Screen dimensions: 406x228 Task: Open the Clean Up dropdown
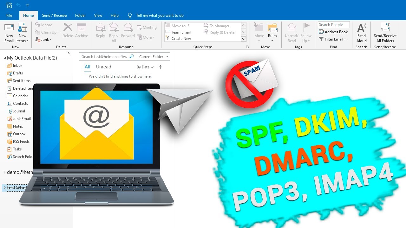pyautogui.click(x=47, y=32)
